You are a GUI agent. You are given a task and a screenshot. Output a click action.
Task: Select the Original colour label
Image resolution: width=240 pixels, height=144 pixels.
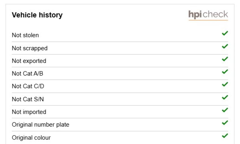(31, 138)
